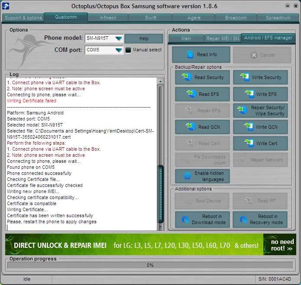Screen dimensions: 301x285
Task: Click the Enable hidden languages gear icon
Action: pyautogui.click(x=188, y=176)
